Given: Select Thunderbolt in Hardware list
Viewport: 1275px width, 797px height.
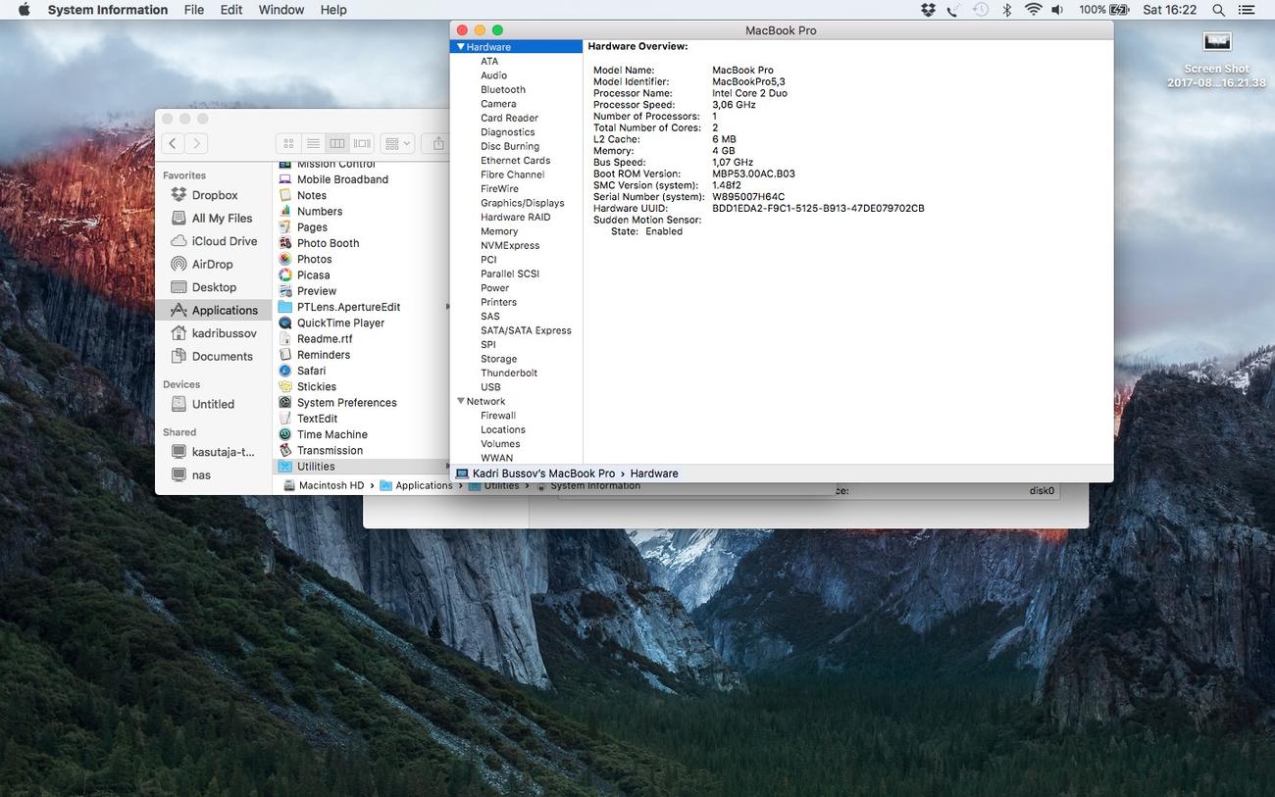Looking at the screenshot, I should [509, 373].
